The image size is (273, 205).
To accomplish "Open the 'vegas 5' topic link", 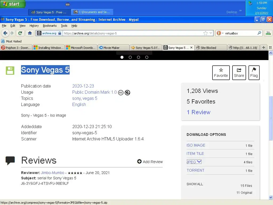I will click(x=90, y=98).
